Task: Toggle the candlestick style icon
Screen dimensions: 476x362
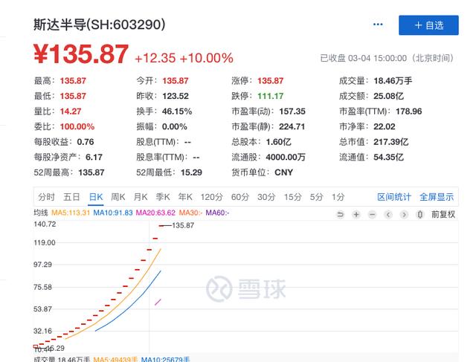Action: tap(419, 215)
